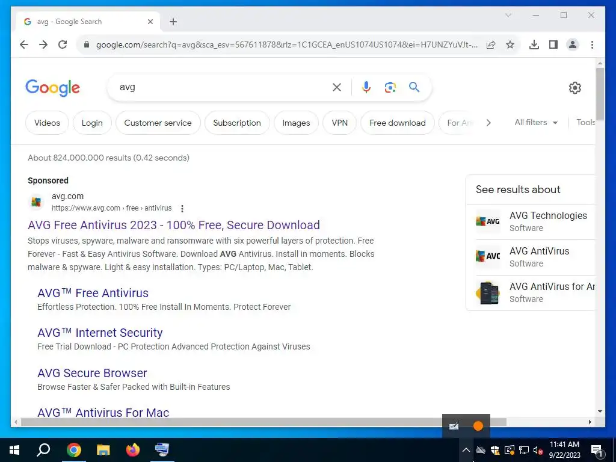This screenshot has height=462, width=616.
Task: Clear the search box with the X icon
Action: (337, 87)
